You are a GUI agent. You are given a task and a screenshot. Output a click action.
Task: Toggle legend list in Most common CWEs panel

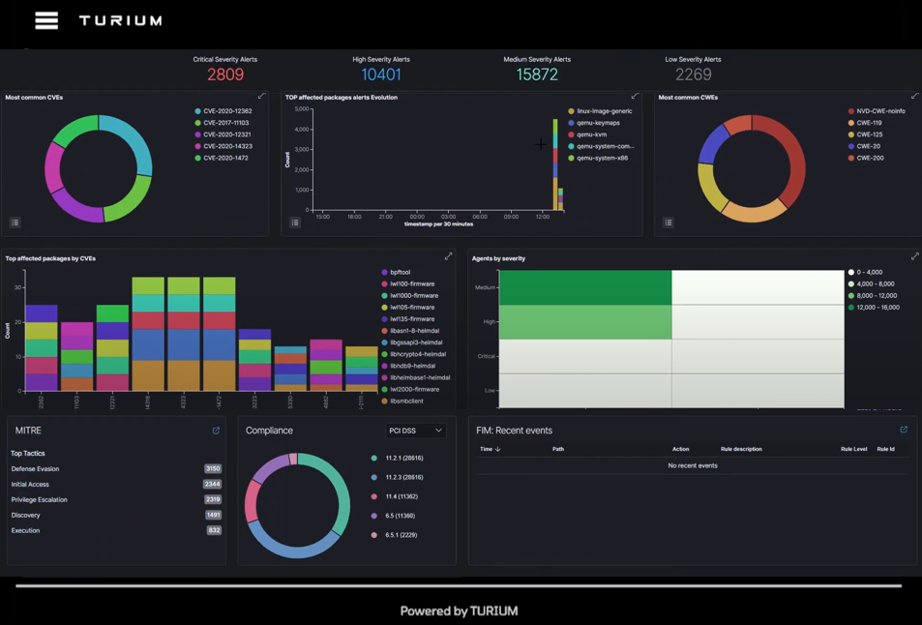(x=669, y=223)
